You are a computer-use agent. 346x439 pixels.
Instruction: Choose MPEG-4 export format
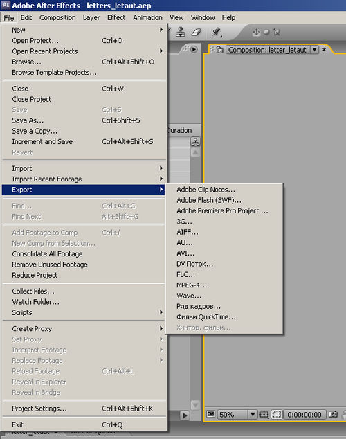click(x=224, y=285)
